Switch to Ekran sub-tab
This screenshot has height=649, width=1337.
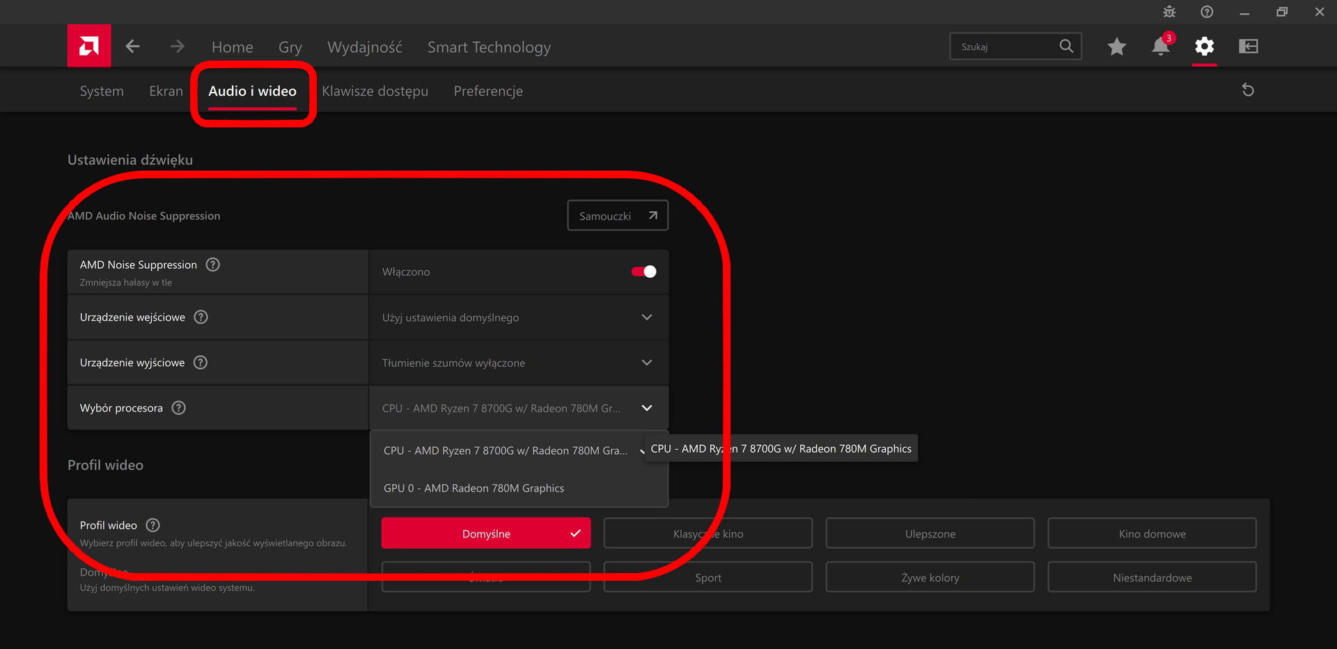pos(166,91)
